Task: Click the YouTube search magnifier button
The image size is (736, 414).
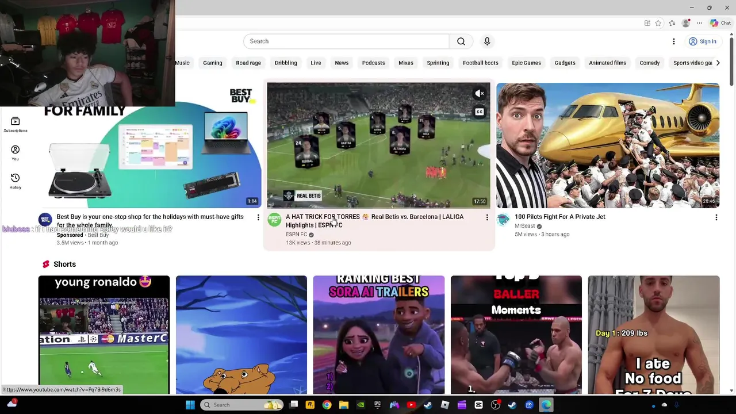Action: (x=461, y=41)
